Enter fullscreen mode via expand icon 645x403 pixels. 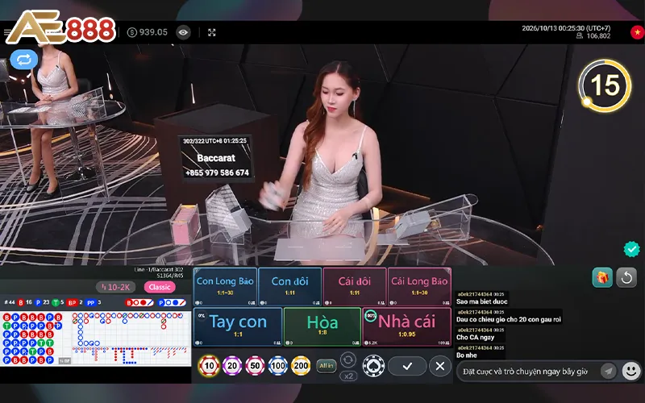[211, 32]
